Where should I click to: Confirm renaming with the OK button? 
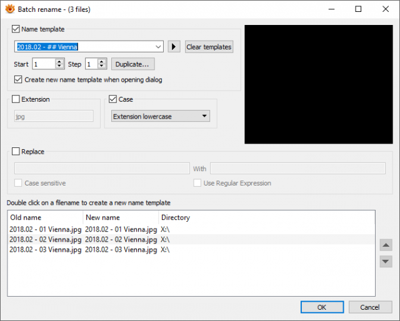(322, 307)
